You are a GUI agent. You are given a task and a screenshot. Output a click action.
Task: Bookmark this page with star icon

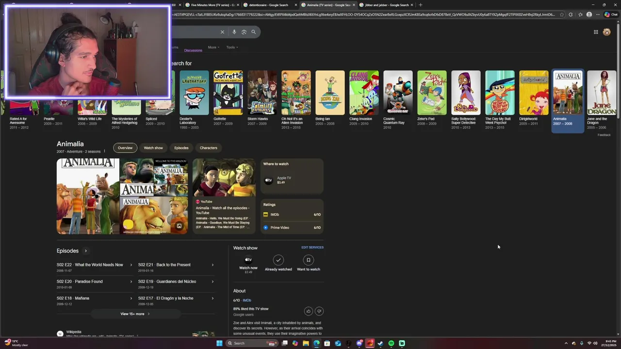tap(562, 15)
